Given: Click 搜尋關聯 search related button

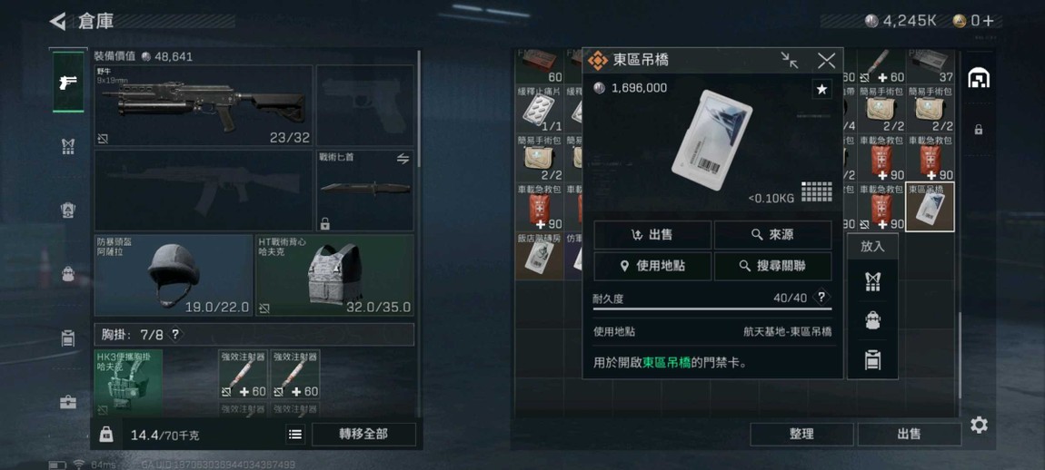Looking at the screenshot, I should 772,266.
